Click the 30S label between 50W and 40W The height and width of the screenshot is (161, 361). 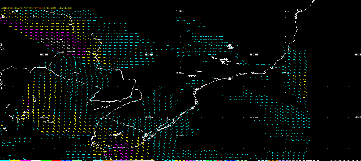(x=254, y=117)
